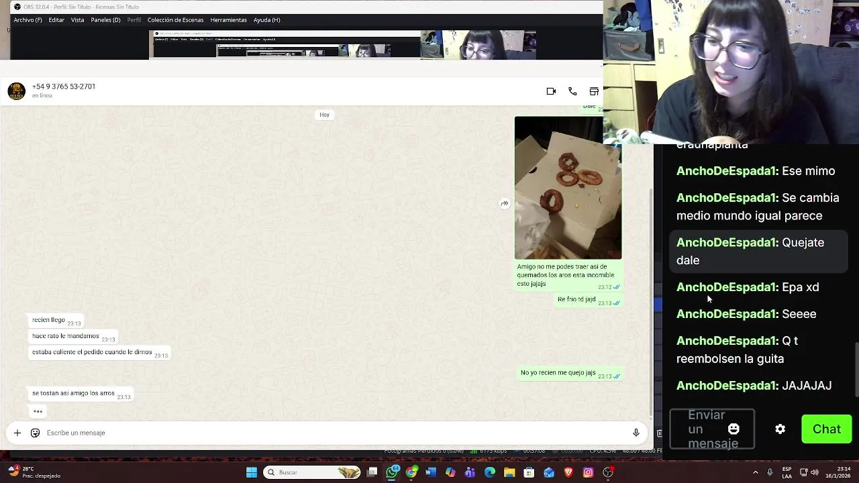Click the WhatsApp conversation scrollbar
Image resolution: width=859 pixels, height=483 pixels.
point(651,302)
